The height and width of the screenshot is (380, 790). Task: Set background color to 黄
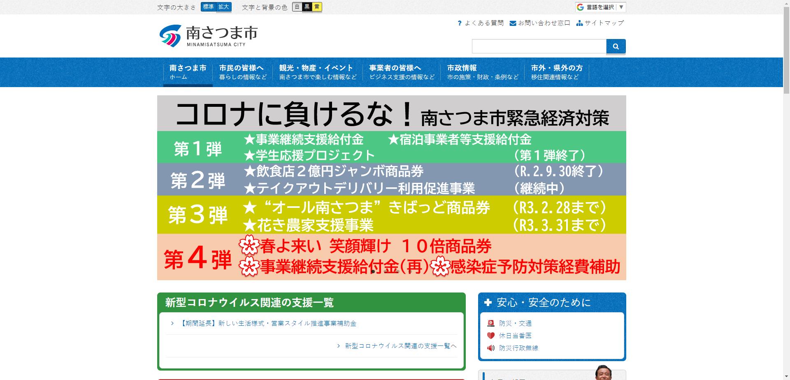point(317,7)
